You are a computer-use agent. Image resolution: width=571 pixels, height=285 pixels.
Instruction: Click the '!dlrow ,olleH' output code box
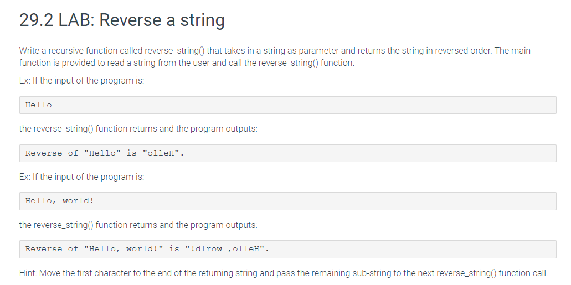pos(287,249)
